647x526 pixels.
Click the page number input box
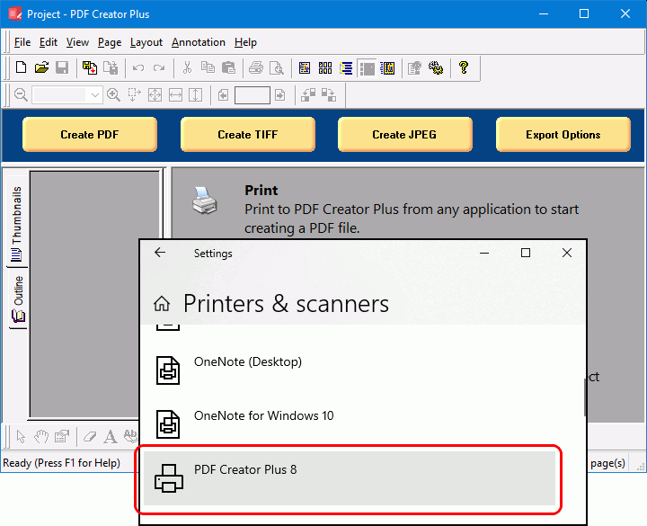pos(253,95)
